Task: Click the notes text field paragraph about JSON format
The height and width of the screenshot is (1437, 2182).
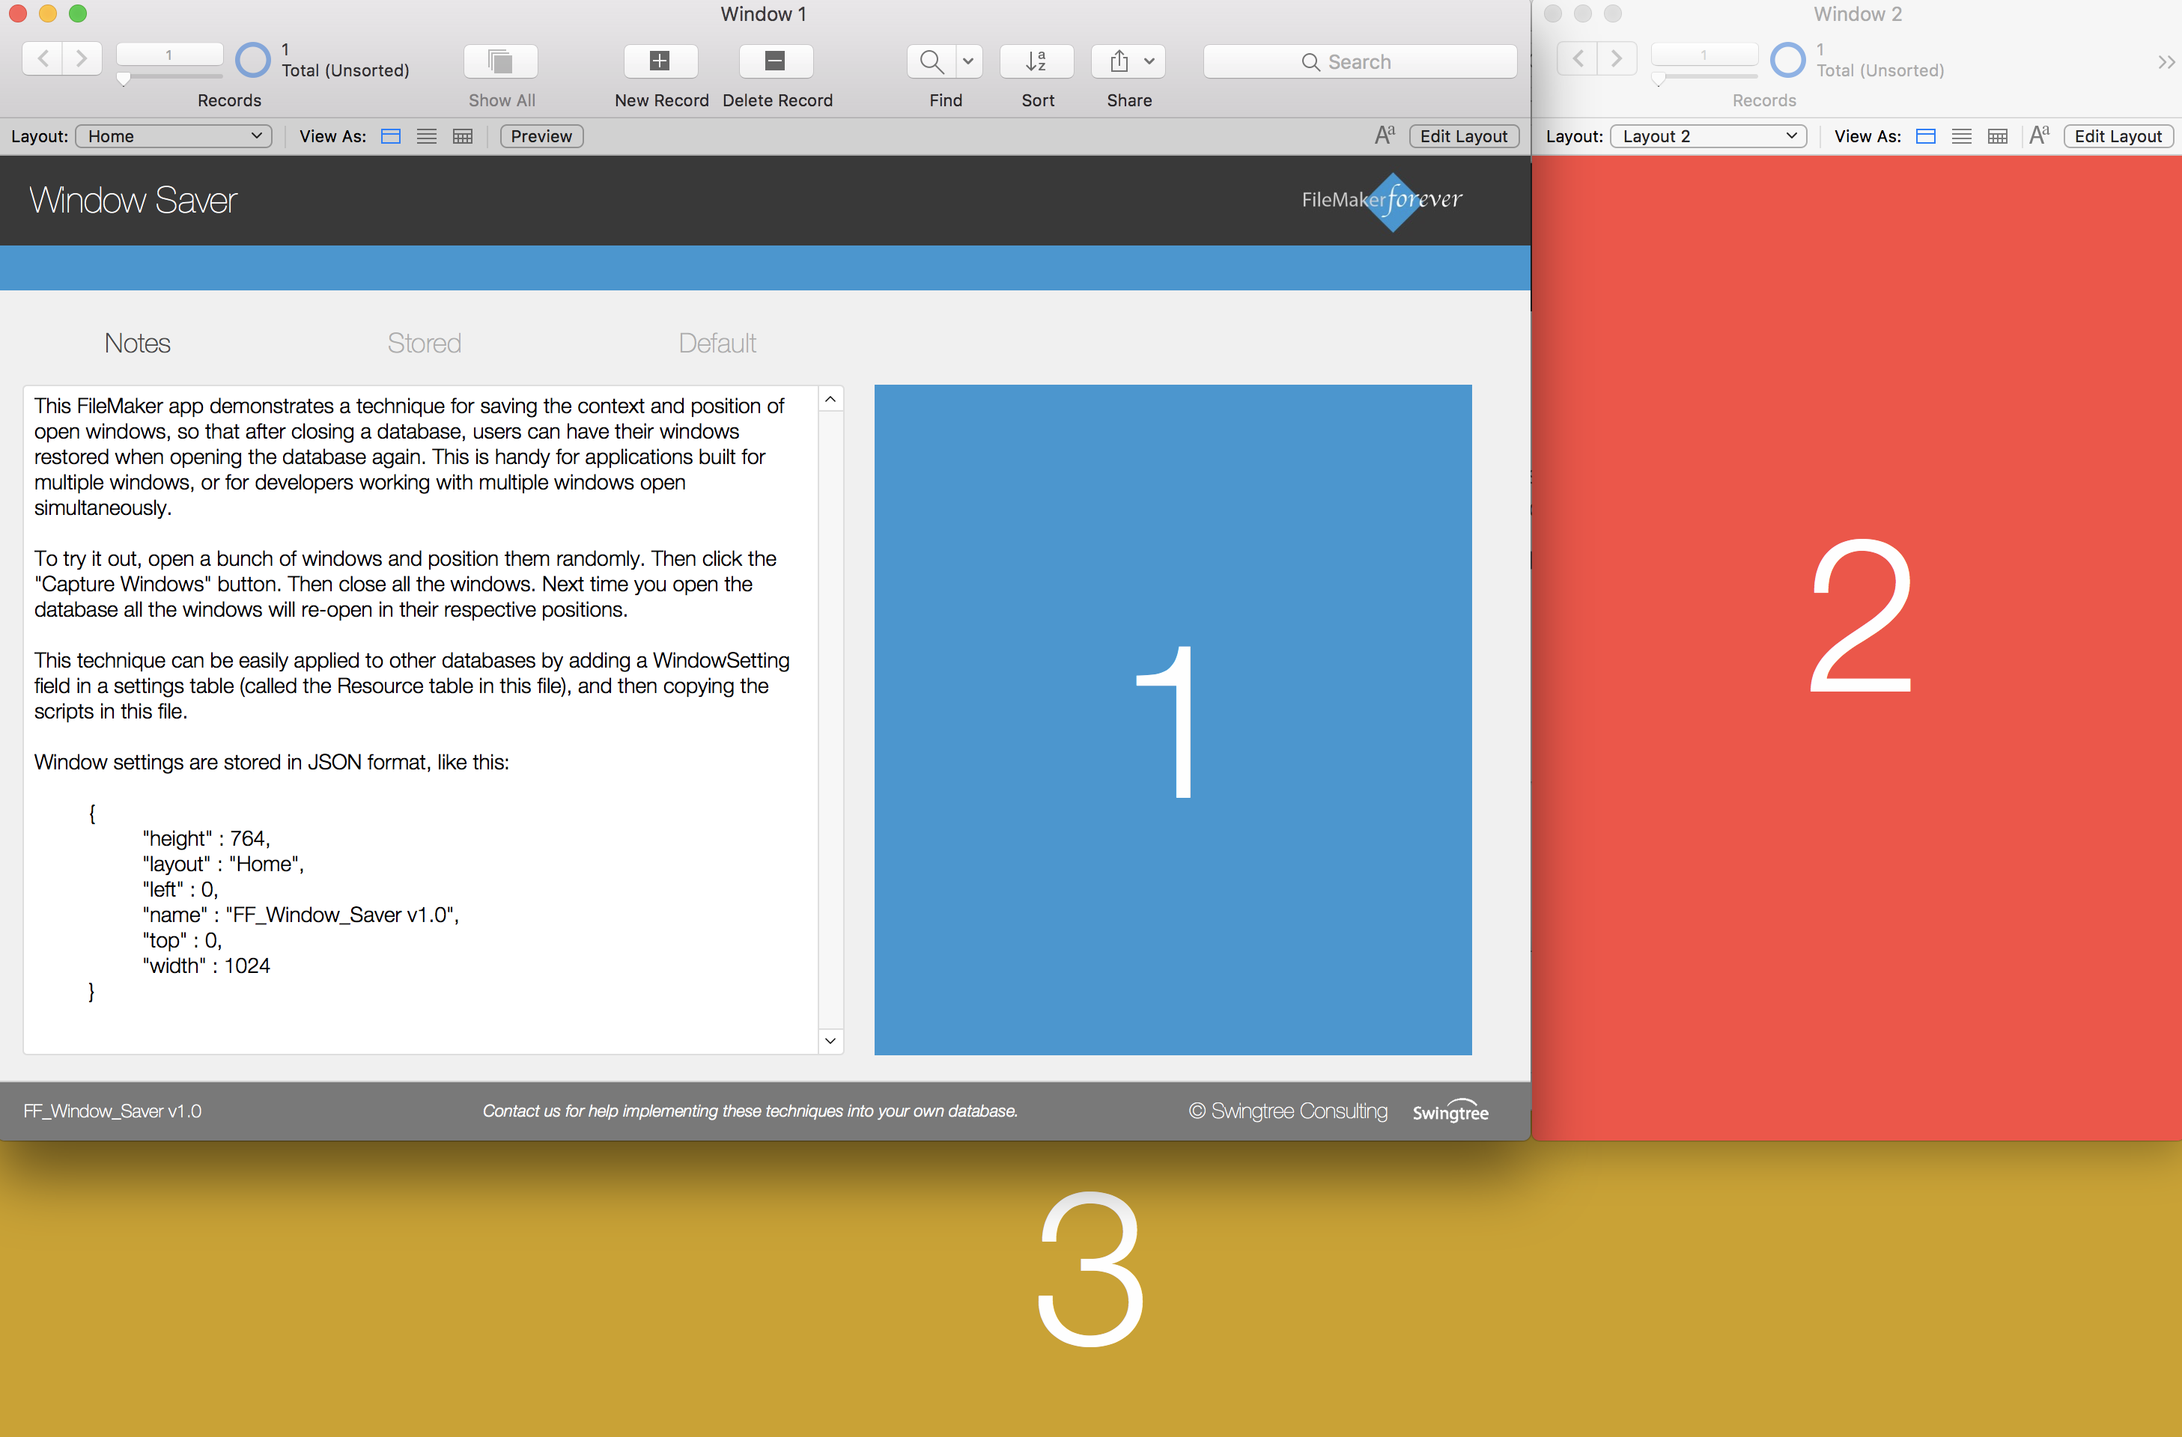Action: tap(271, 763)
